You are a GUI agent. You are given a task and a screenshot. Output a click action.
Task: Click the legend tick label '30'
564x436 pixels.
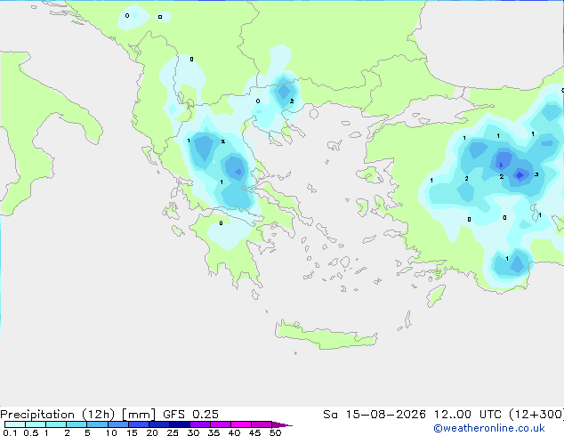pyautogui.click(x=193, y=432)
